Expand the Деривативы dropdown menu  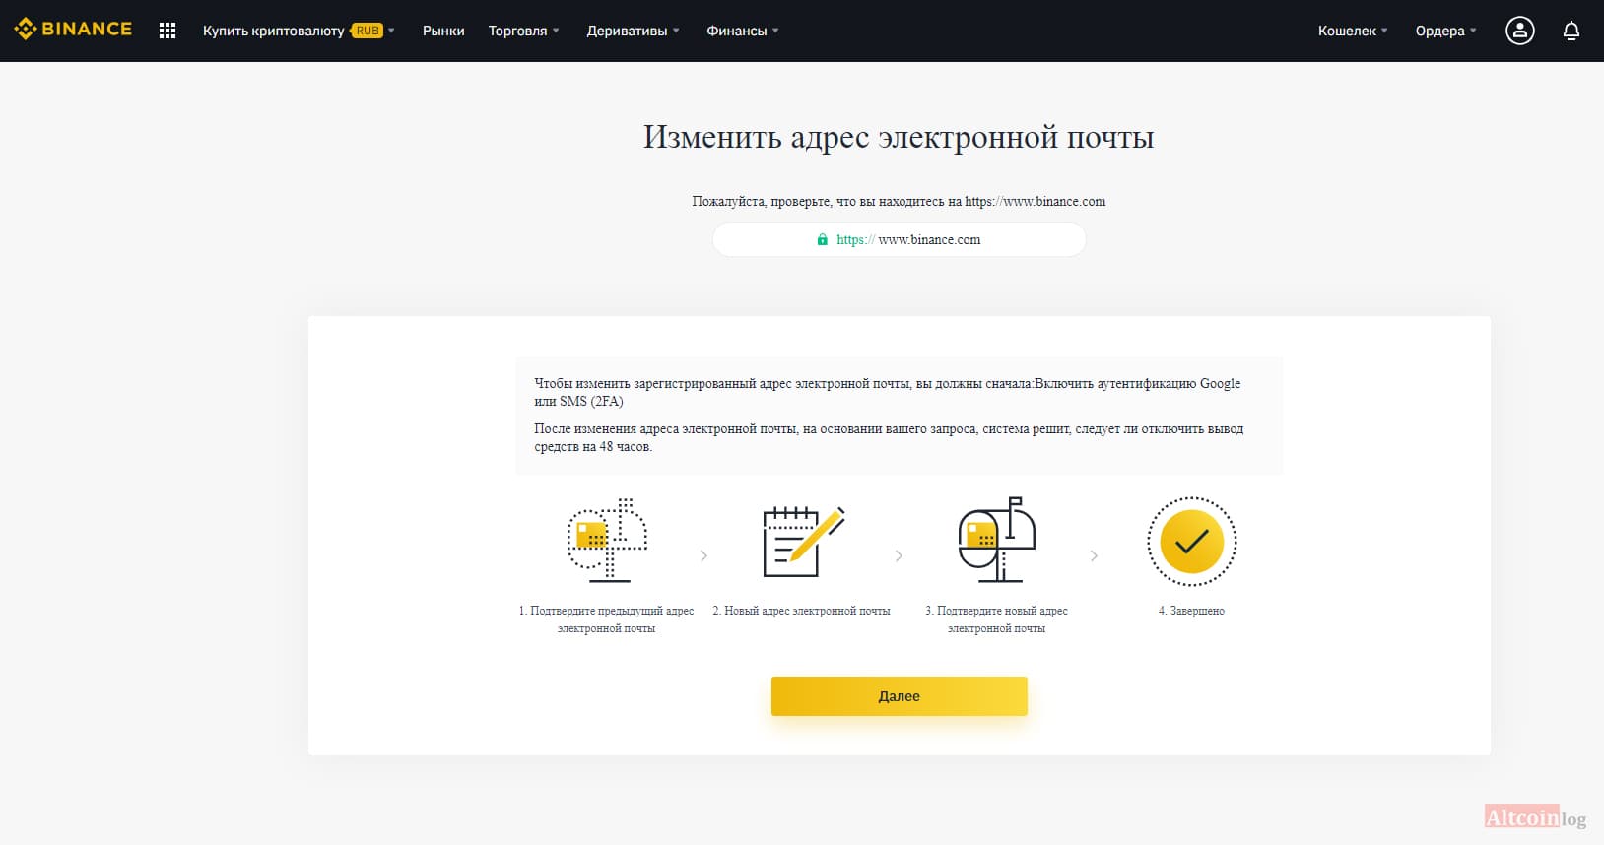(633, 31)
